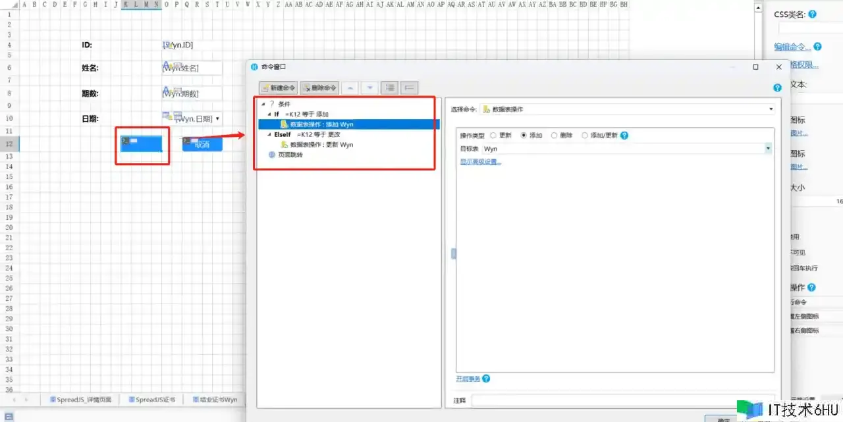Choose the 添加/更新 radio option
Screen dimensions: 843x422
(585, 136)
